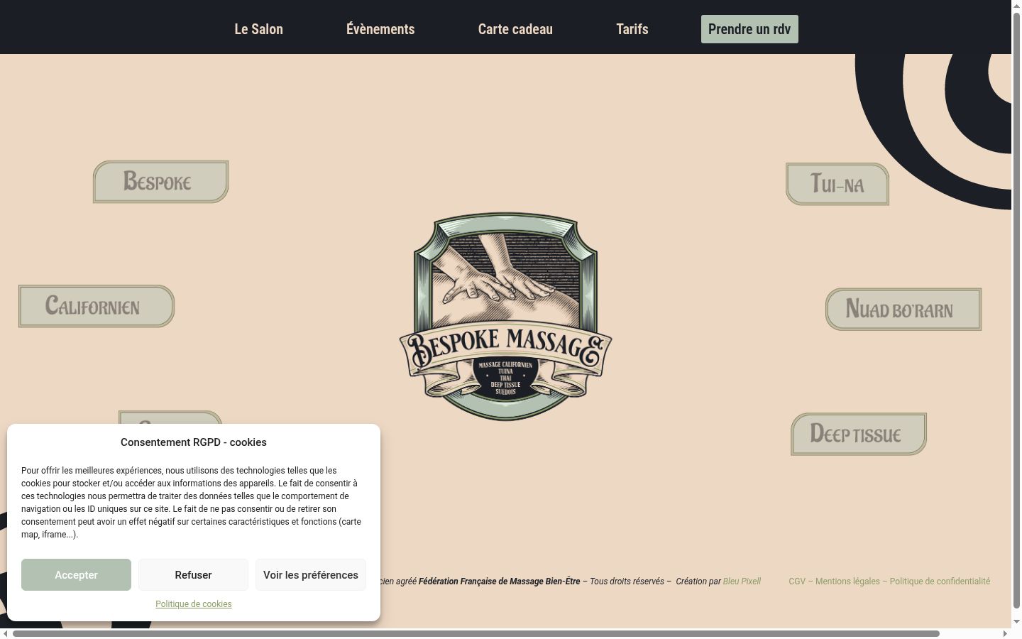Screen dimensions: 1022x639
Task: Accept cookies with Accepter button
Action: (x=77, y=575)
